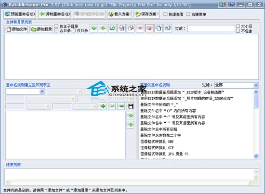
Task: Select EXIF rule adding _EXIF版本_设备制造商
Action: pyautogui.click(x=182, y=92)
